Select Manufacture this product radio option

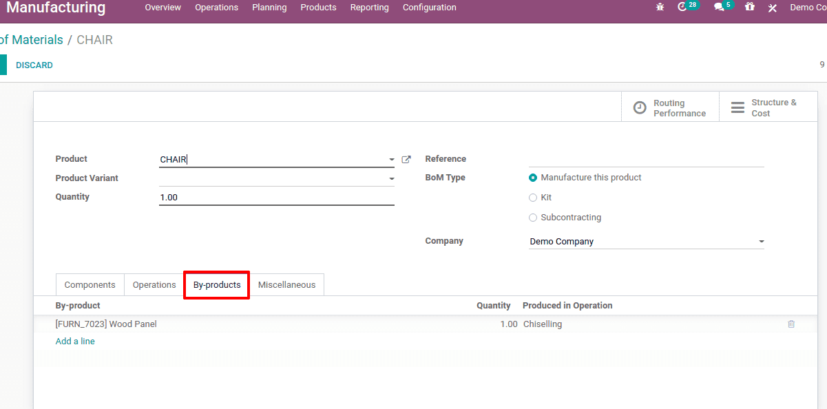coord(533,178)
